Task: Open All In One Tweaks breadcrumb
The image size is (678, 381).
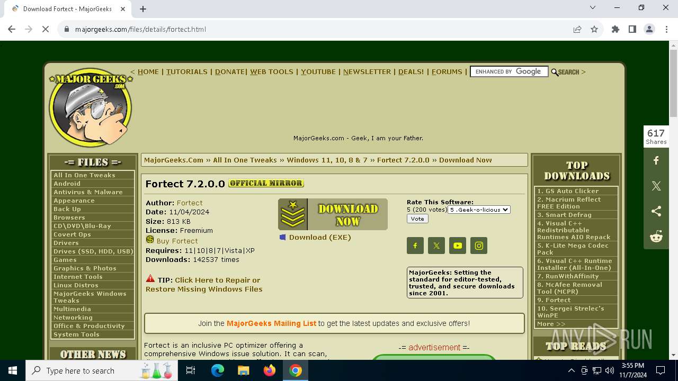Action: click(x=245, y=160)
